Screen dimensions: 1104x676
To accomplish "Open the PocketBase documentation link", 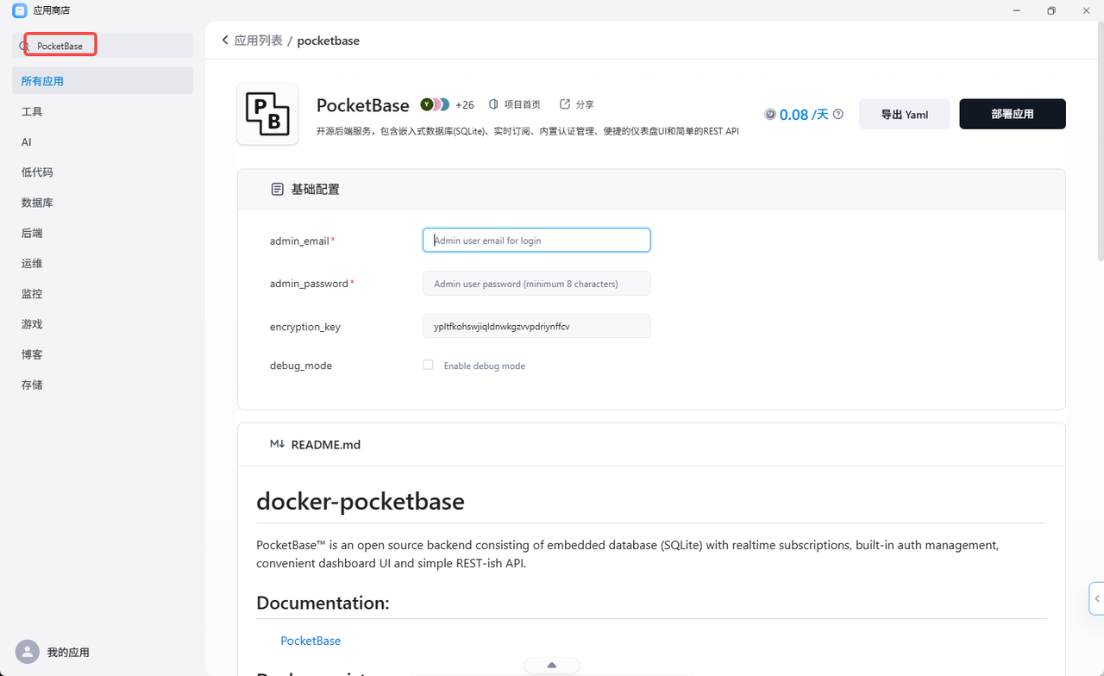I will [x=310, y=641].
